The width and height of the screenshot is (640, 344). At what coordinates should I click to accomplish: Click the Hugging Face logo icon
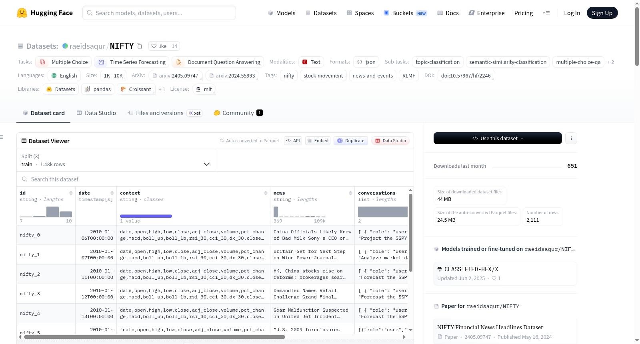[x=22, y=13]
